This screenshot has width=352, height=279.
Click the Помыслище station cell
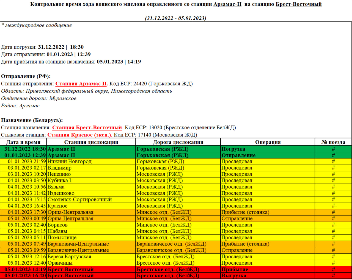point(62,238)
